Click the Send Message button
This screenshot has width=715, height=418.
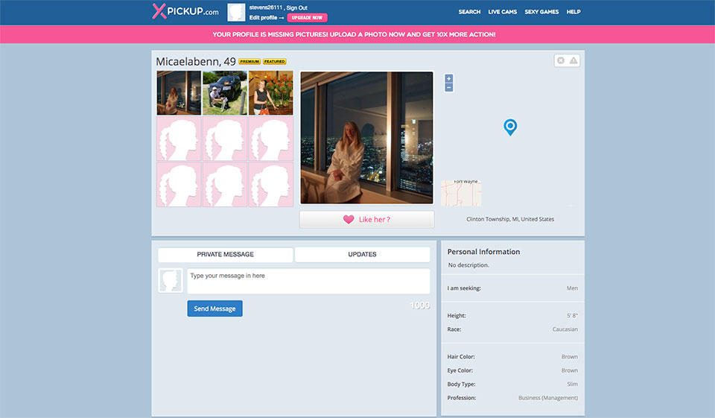click(214, 308)
